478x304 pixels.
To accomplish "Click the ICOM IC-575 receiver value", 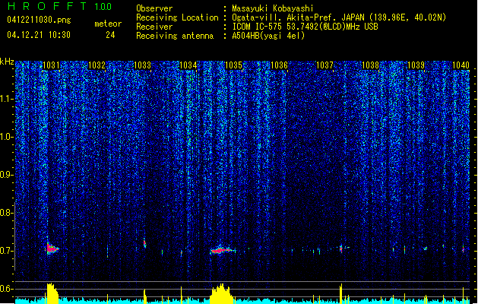I will pyautogui.click(x=305, y=27).
